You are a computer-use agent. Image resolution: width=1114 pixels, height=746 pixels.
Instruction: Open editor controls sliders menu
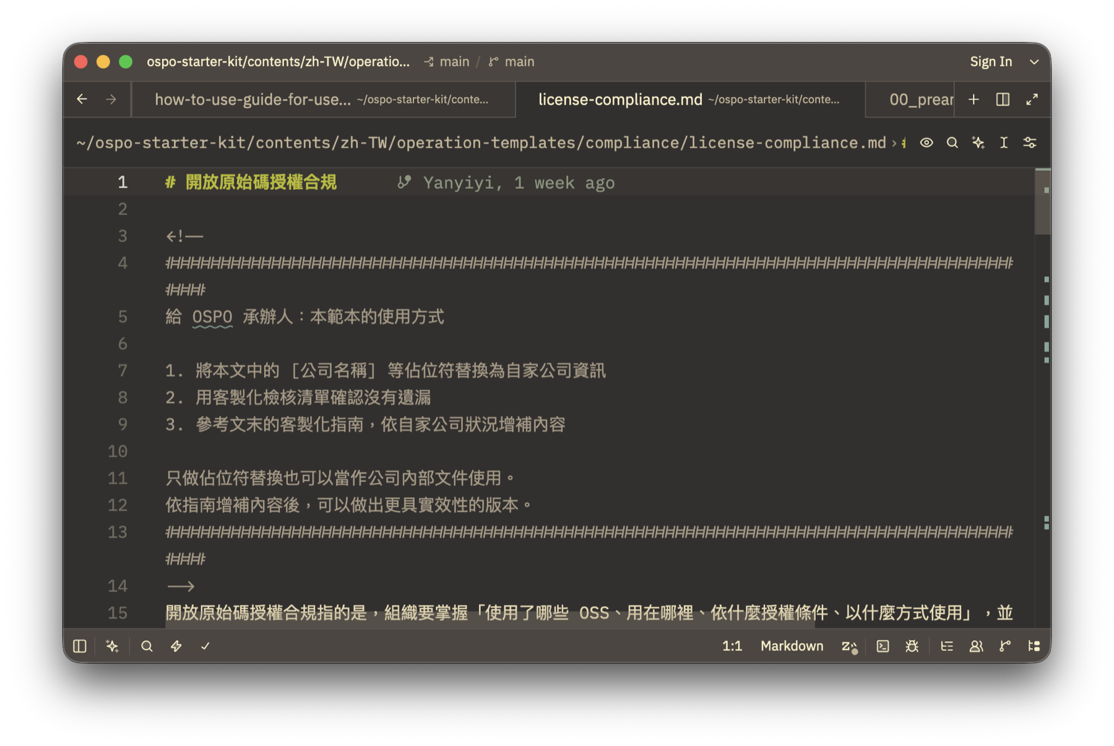coord(1030,143)
